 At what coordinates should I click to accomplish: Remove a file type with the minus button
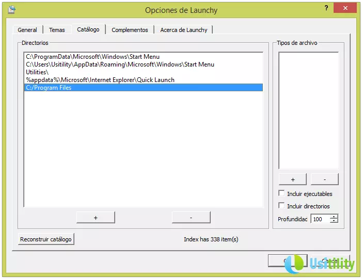(x=325, y=179)
